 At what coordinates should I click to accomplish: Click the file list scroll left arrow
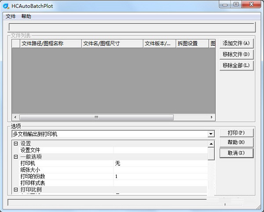click(x=15, y=117)
